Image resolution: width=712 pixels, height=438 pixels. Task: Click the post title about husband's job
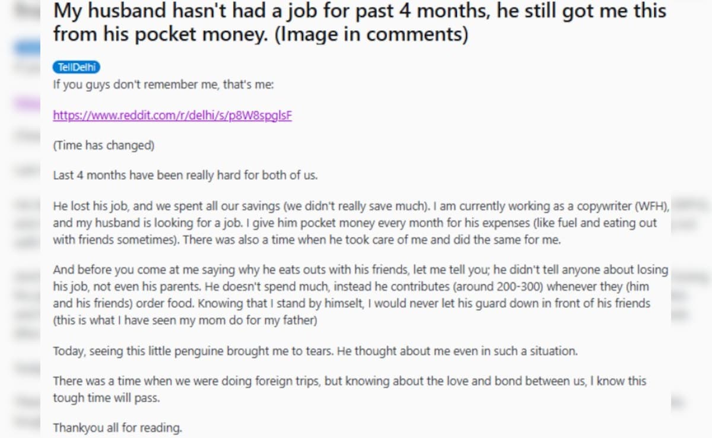click(297, 11)
